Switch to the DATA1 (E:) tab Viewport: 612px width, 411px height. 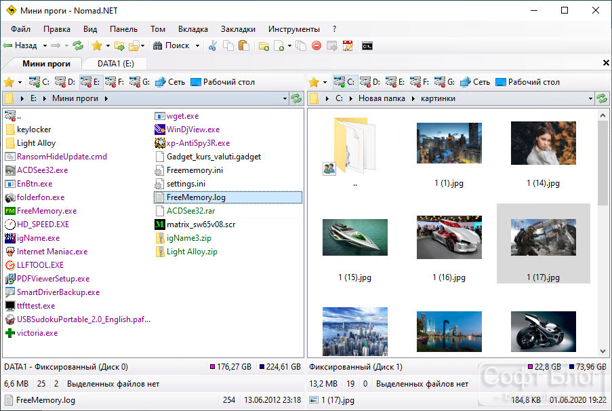tap(115, 63)
